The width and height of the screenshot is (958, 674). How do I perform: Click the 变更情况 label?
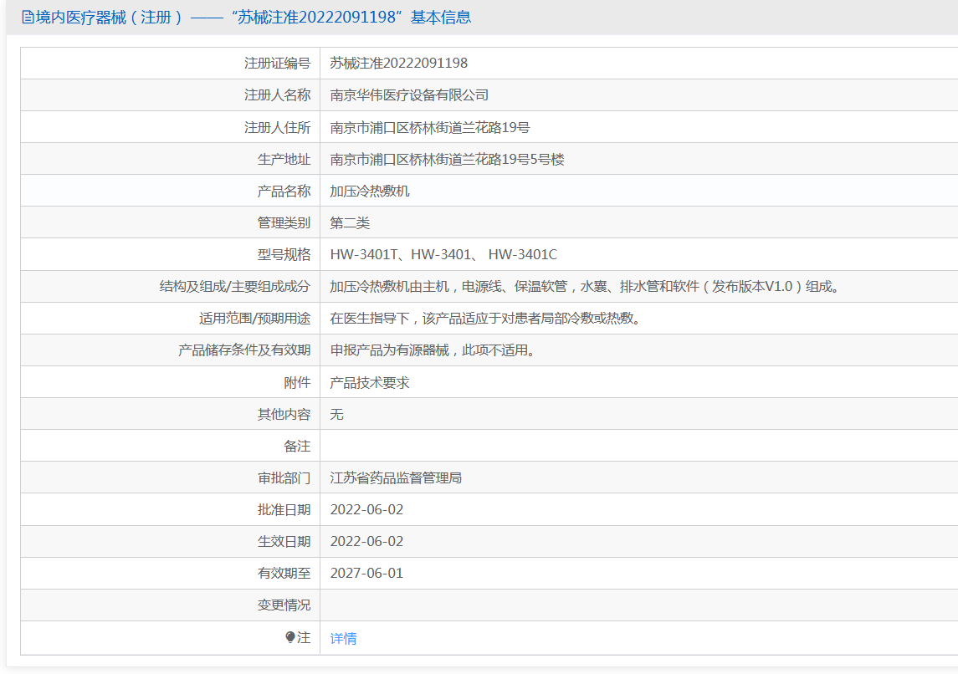pyautogui.click(x=284, y=605)
